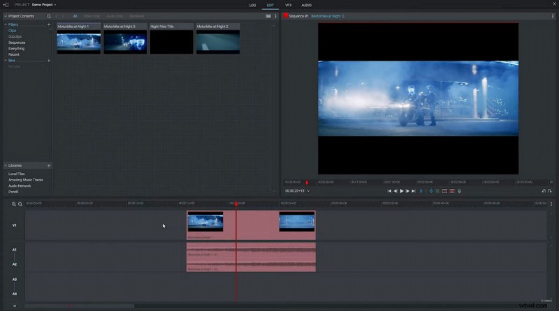Open the timeline three-dot menu
Screen dimensions: 559x311
(551, 204)
